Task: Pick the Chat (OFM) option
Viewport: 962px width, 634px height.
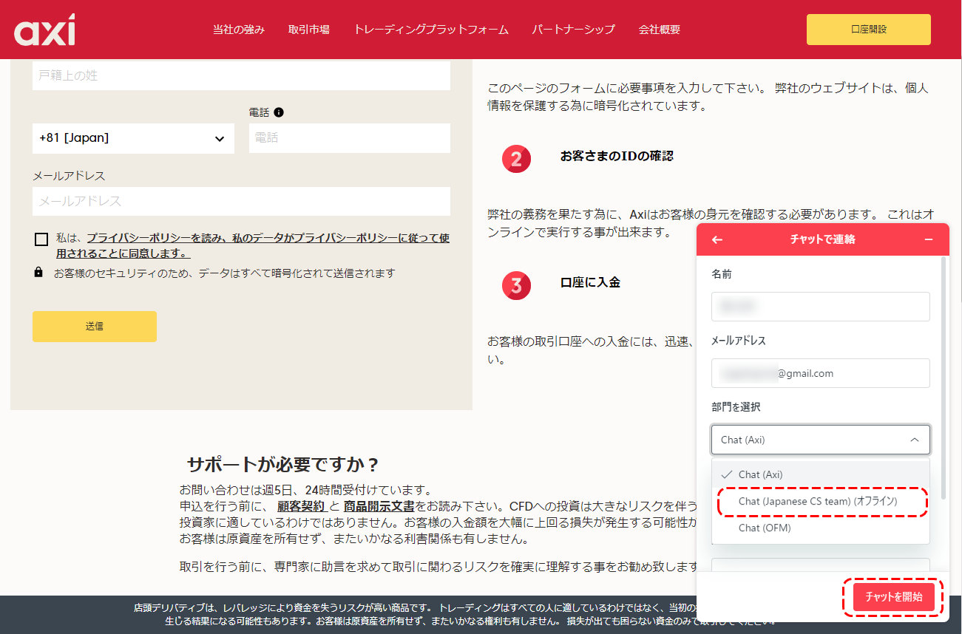Action: click(821, 528)
